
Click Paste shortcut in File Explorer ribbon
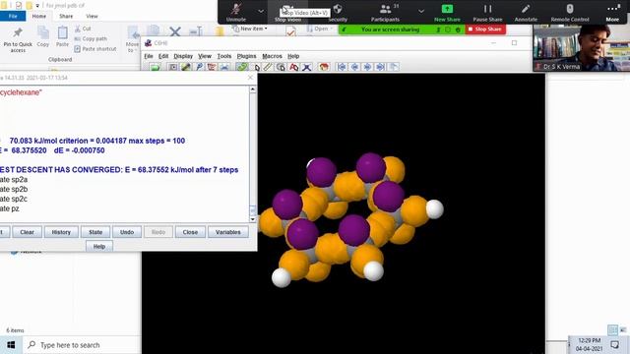[95, 49]
